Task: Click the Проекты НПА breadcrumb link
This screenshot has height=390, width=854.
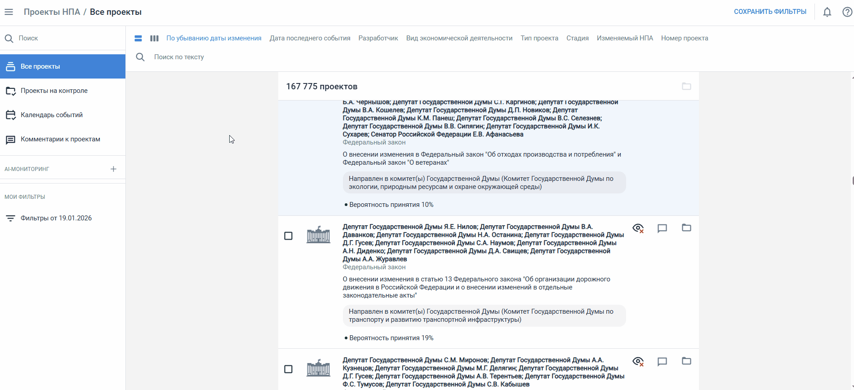Action: coord(52,12)
